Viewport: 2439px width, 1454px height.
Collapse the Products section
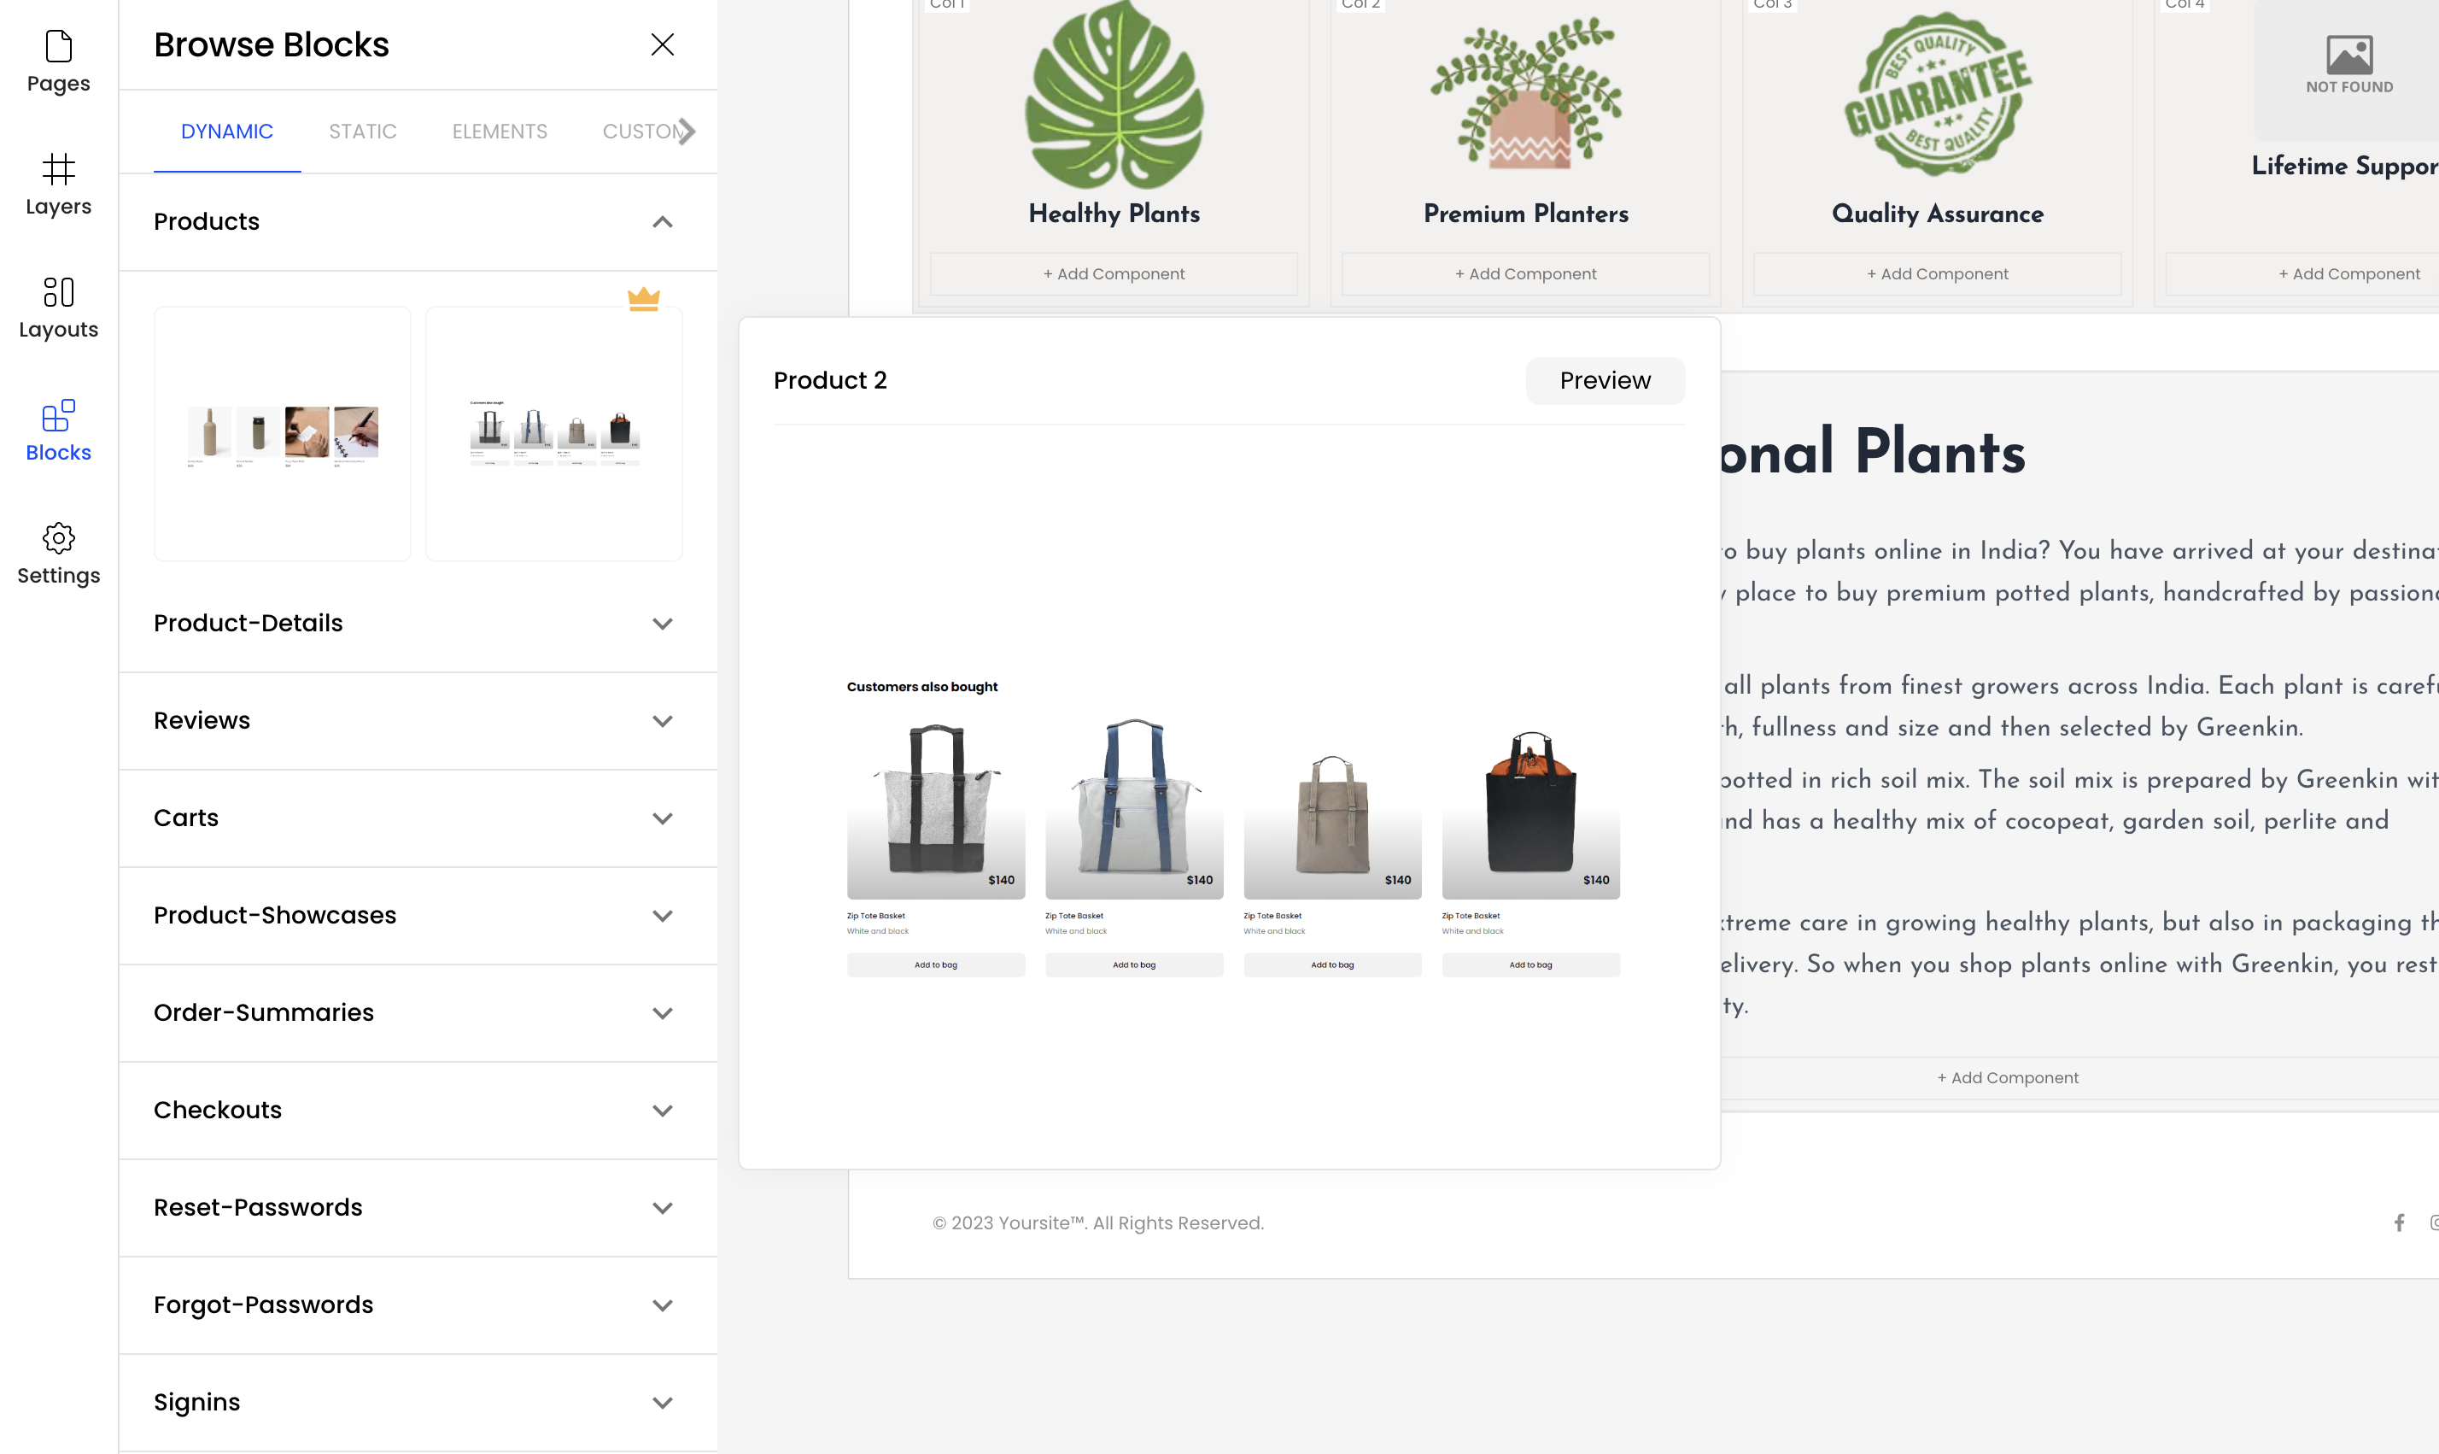tap(662, 221)
